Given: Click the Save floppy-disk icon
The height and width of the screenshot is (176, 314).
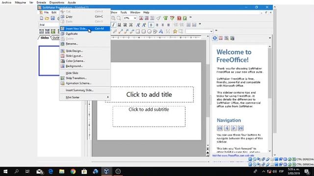Looking at the screenshot, I should 52,18.
